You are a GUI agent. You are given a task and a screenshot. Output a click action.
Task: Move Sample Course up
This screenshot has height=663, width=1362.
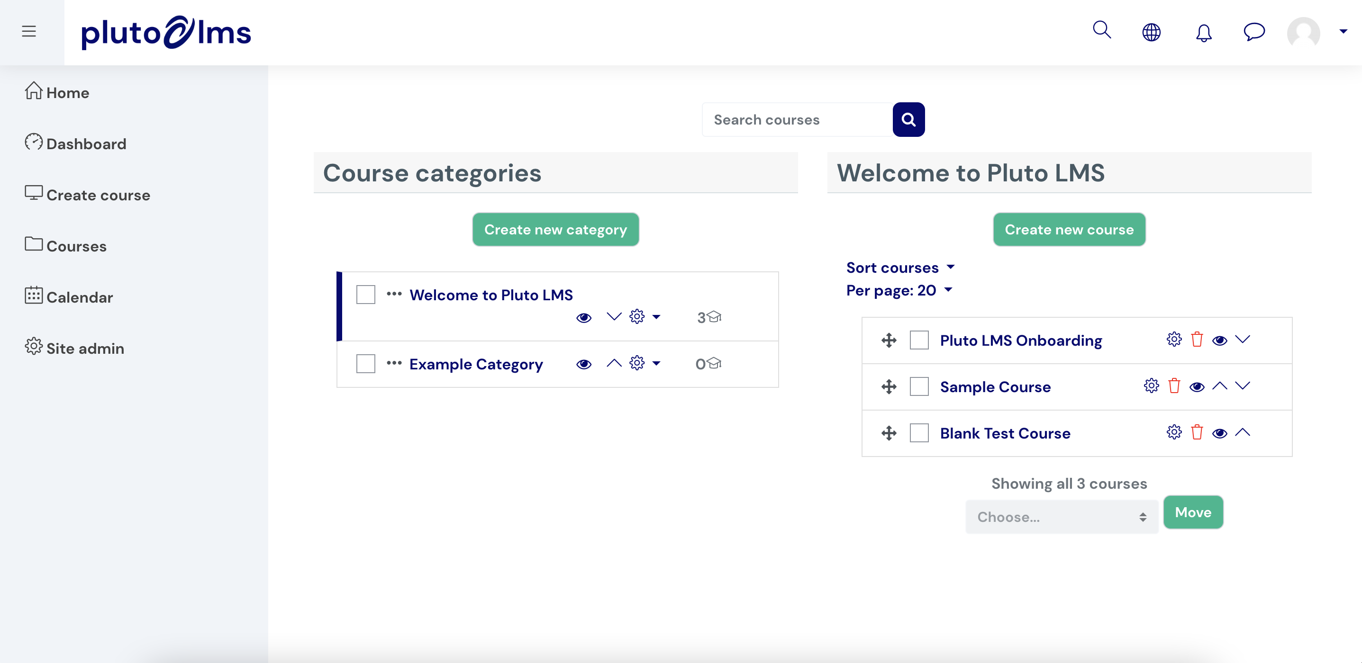1220,385
